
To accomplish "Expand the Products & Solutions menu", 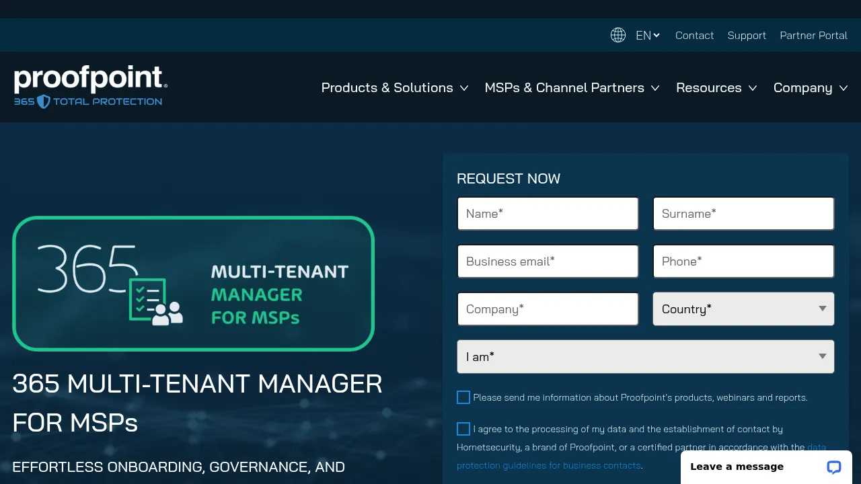I will point(395,88).
